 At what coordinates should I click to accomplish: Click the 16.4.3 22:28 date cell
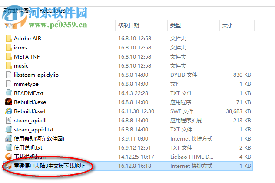[x=133, y=93]
